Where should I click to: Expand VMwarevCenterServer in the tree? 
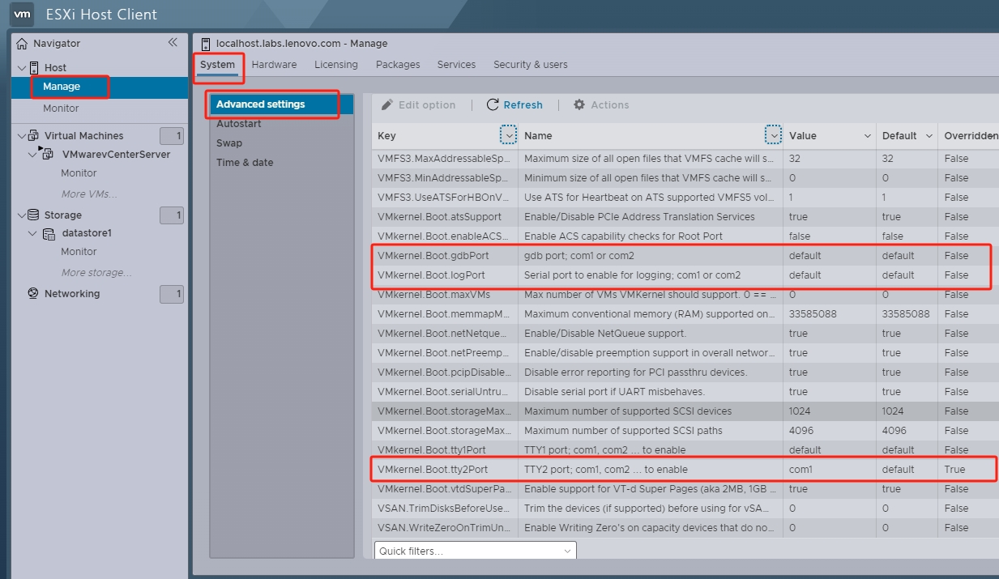pyautogui.click(x=33, y=154)
